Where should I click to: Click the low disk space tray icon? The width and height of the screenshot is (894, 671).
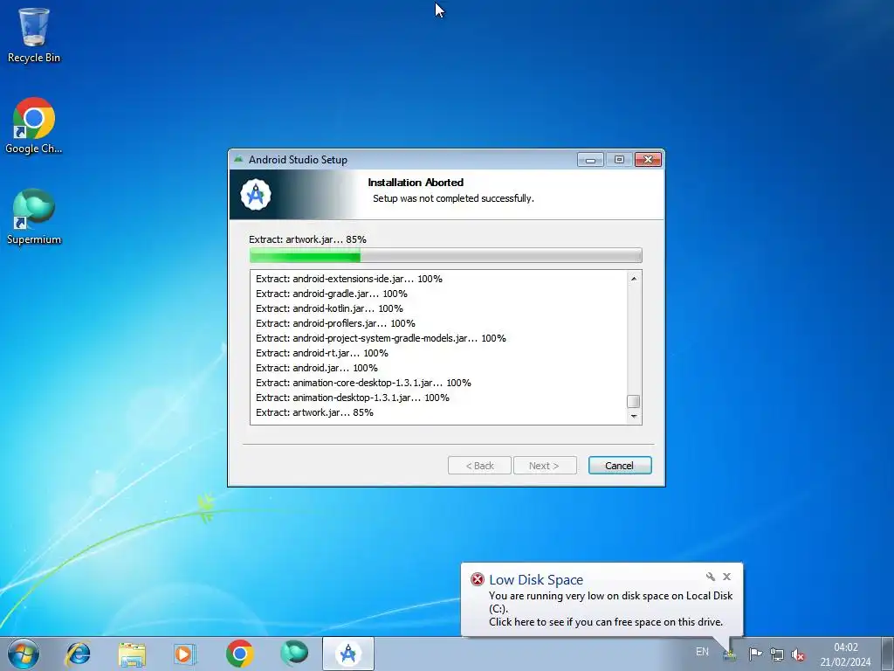pyautogui.click(x=729, y=655)
